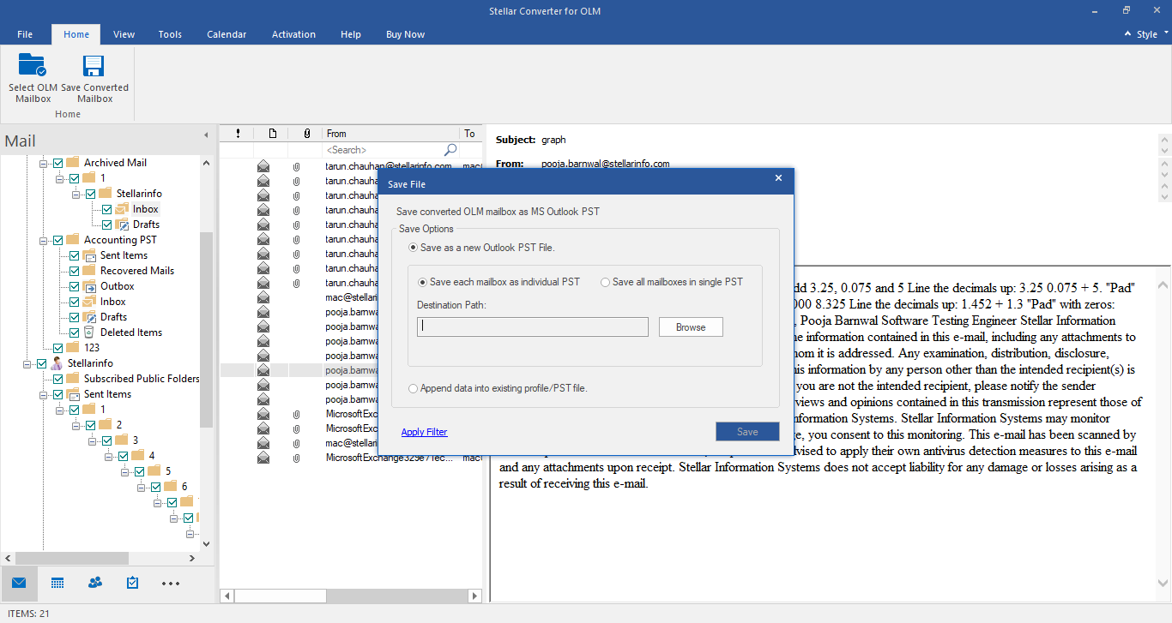Collapse the Sent Items node under Stellarinfo mailbox
Screen dimensions: 1172x623
point(44,394)
